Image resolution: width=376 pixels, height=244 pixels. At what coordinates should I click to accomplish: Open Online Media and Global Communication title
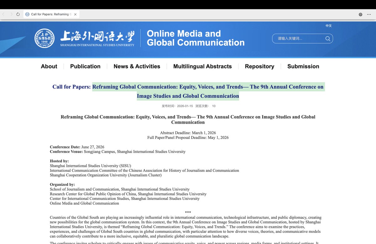(x=196, y=38)
